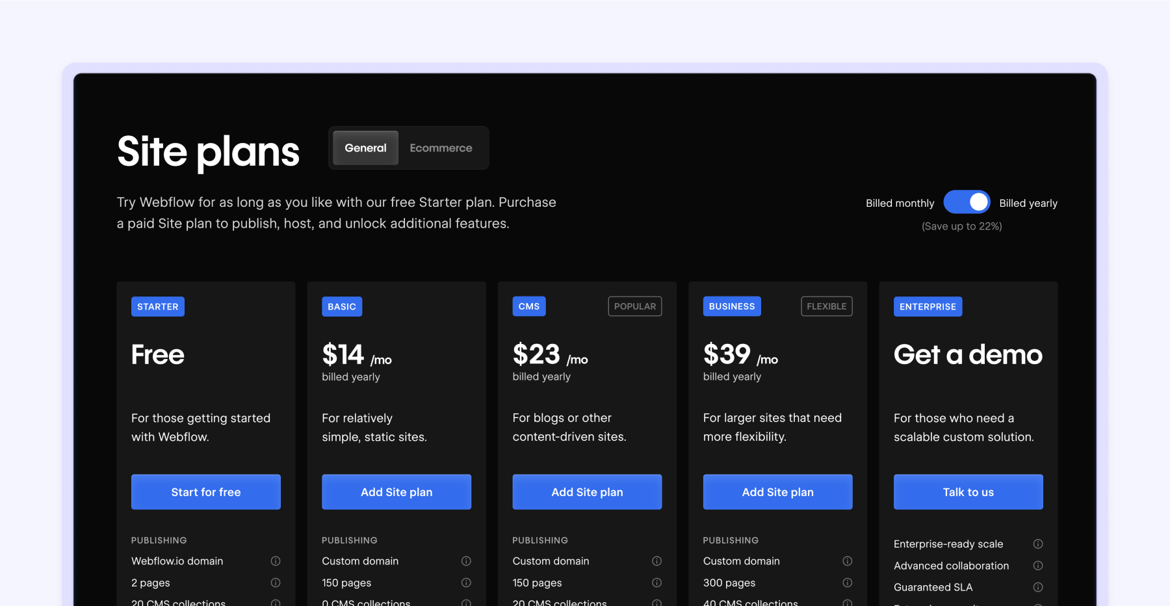Image resolution: width=1170 pixels, height=606 pixels.
Task: Click the 2 pages feature text
Action: coord(150,583)
